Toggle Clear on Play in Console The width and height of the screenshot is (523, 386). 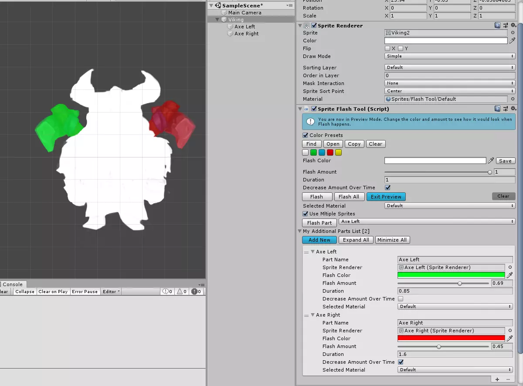tap(53, 291)
